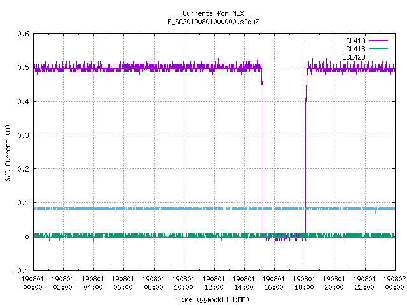Click the LCL42B legend label
Image resolution: width=407 pixels, height=305 pixels.
pyautogui.click(x=354, y=57)
